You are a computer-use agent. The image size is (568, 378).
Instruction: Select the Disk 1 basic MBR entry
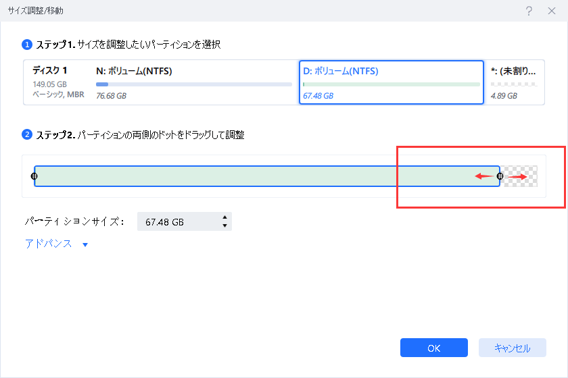click(57, 82)
